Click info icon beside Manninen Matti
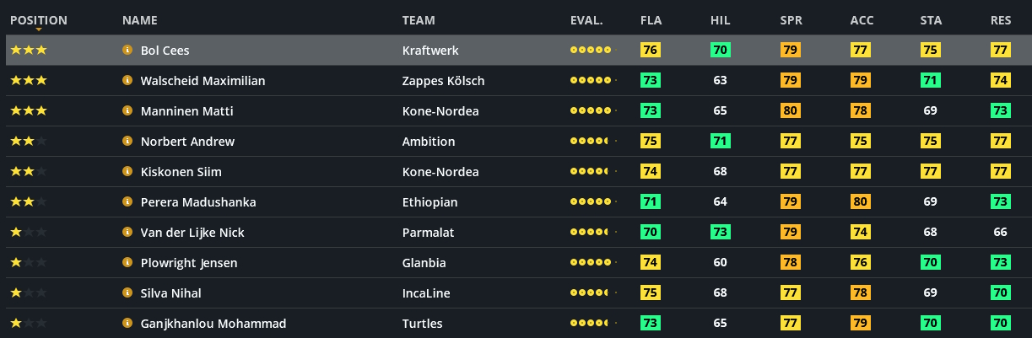Screen dimensions: 1032x338 (x=128, y=111)
